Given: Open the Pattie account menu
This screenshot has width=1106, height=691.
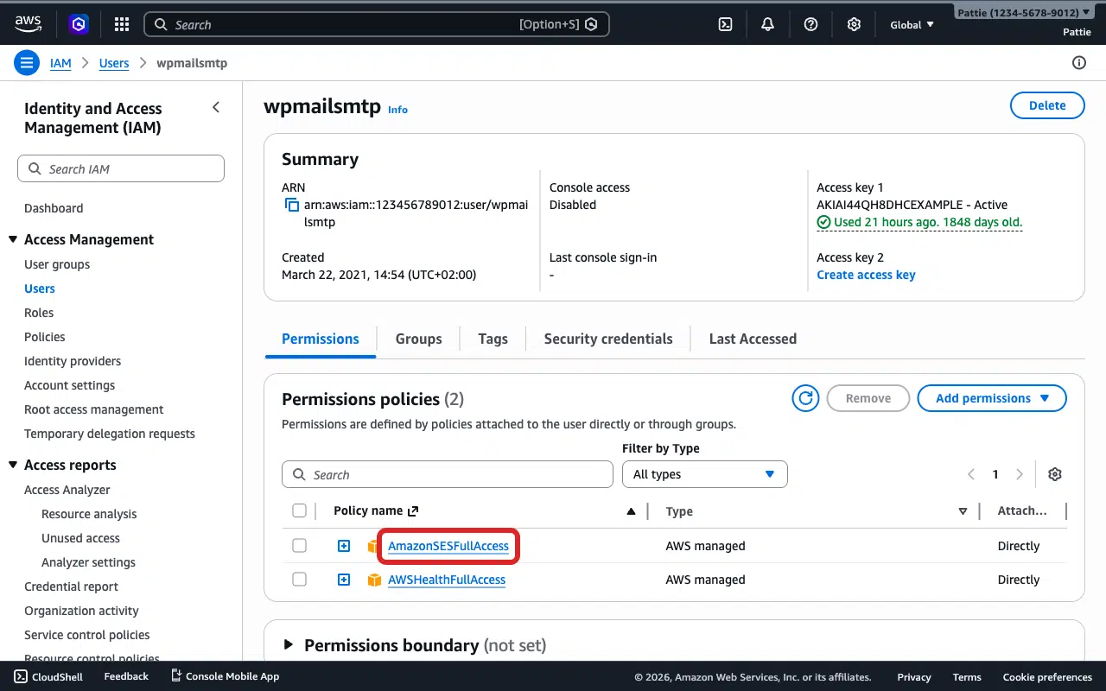Looking at the screenshot, I should tap(1023, 12).
